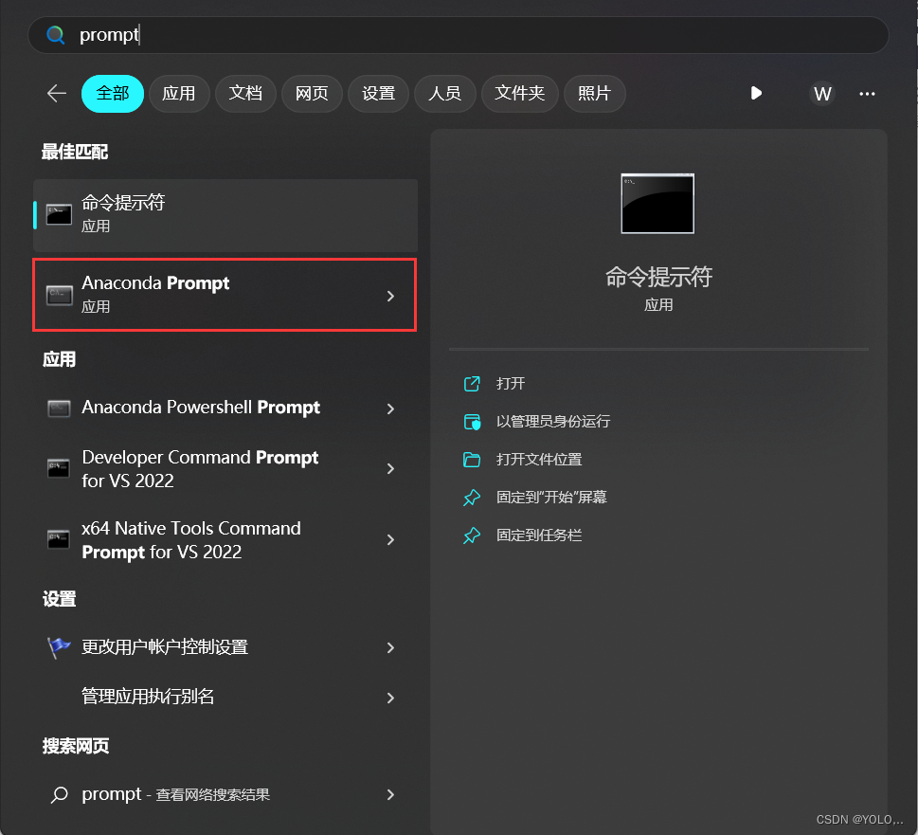Open the Anaconda Prompt app icon
This screenshot has height=835, width=918.
(x=58, y=294)
